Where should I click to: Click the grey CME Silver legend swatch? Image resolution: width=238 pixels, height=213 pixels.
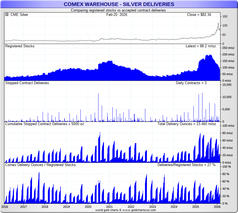point(7,14)
